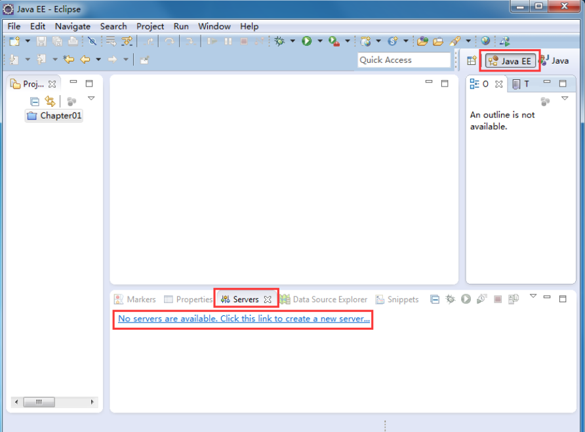Click the Project Explorer horizontal scrollbar thumb
The width and height of the screenshot is (585, 432).
39,402
